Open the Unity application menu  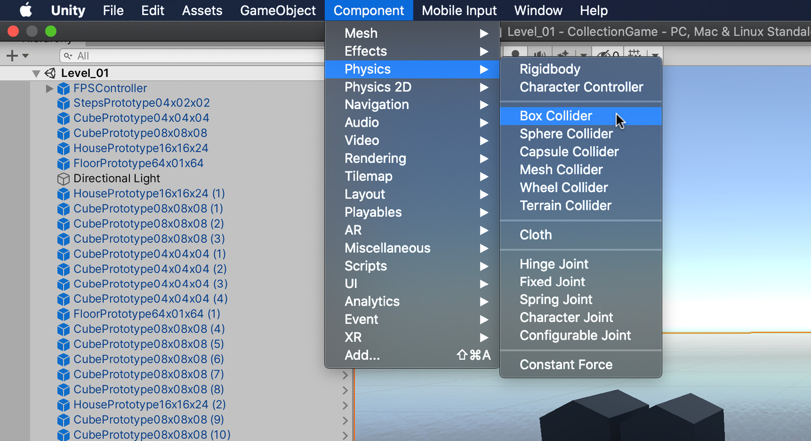68,10
